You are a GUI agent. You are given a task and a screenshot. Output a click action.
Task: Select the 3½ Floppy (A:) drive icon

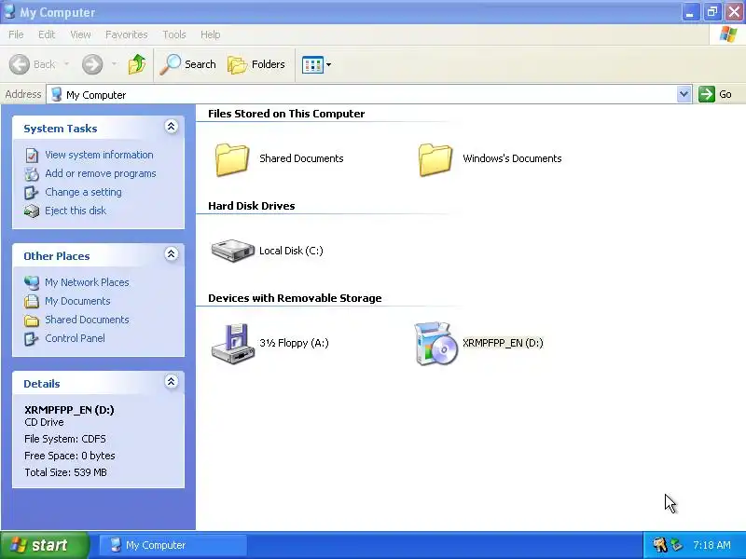[x=232, y=344]
